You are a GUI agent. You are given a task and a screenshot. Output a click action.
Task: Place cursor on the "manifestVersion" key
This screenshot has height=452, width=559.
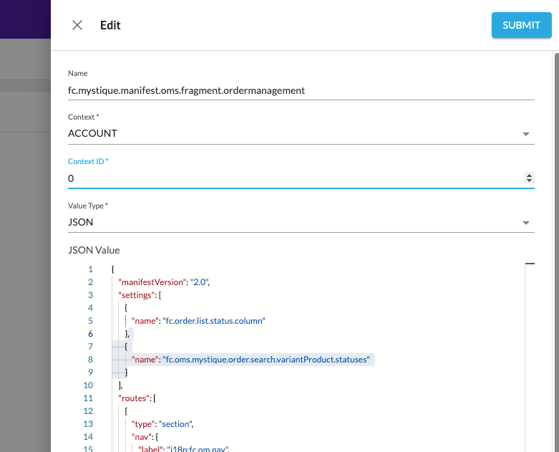[x=151, y=282]
